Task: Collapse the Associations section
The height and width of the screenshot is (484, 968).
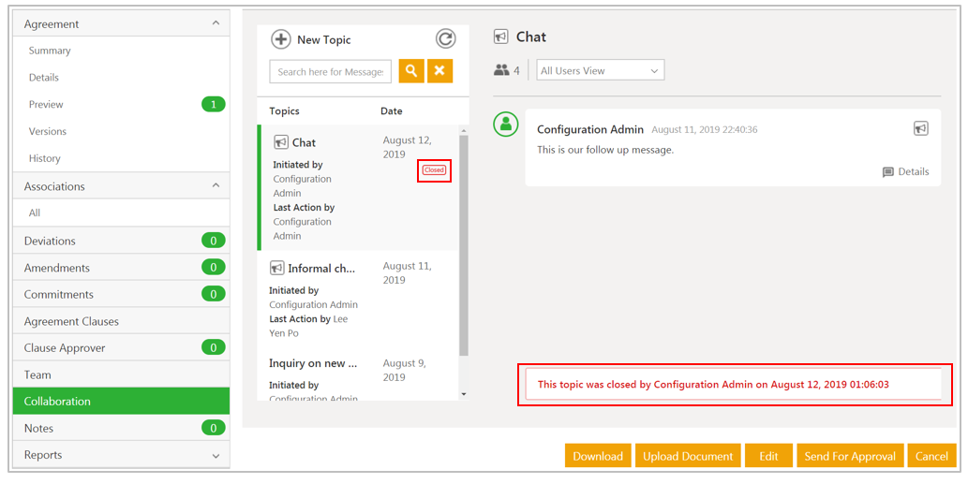Action: (x=216, y=186)
